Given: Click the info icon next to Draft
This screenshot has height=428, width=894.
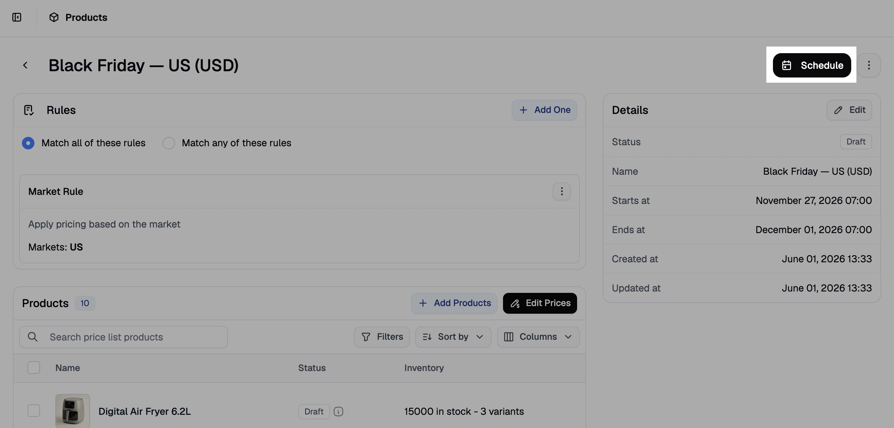Looking at the screenshot, I should [x=338, y=412].
